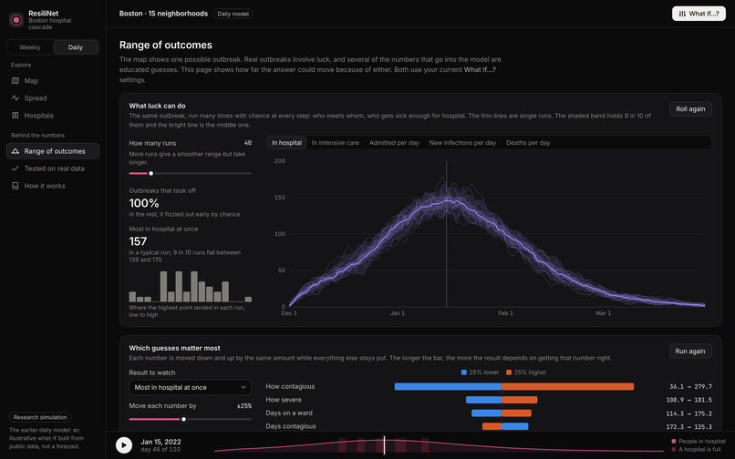Click the '100%' outbreaks value
This screenshot has height=459, width=735.
144,203
